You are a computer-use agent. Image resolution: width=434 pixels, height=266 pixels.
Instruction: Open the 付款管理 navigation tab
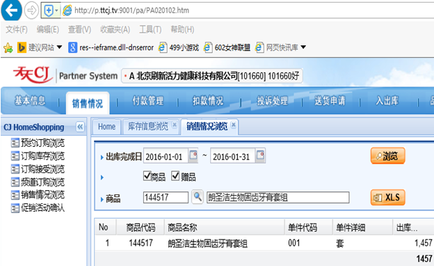148,101
